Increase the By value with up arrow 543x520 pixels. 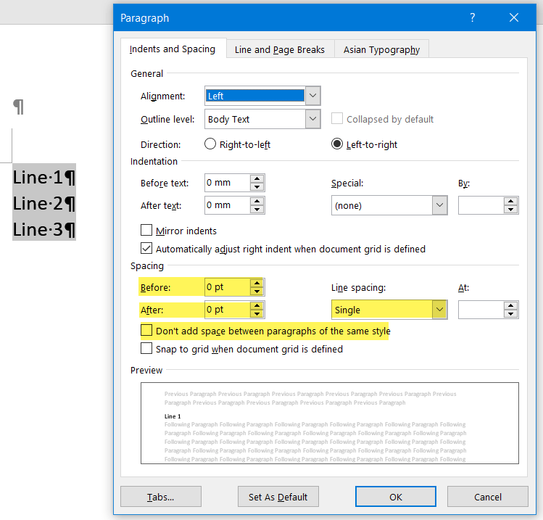pyautogui.click(x=511, y=202)
